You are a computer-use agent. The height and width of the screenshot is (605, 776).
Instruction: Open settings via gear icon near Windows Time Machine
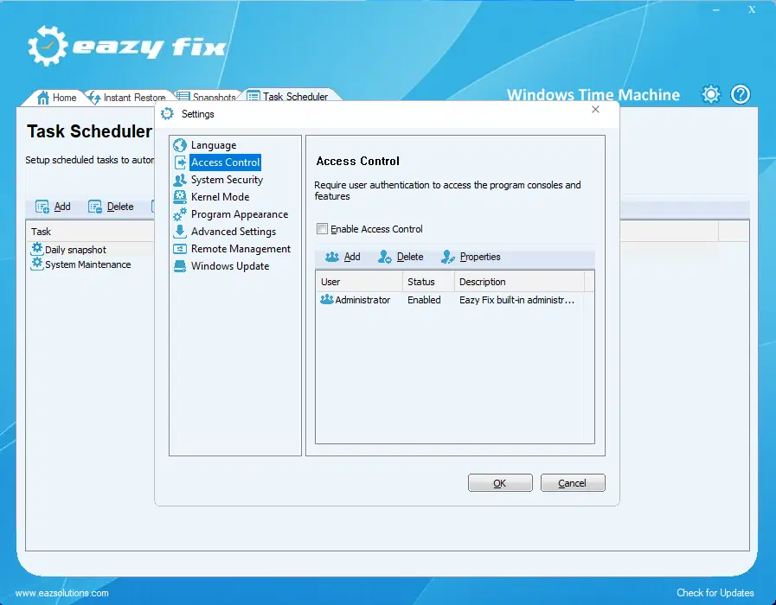[710, 94]
